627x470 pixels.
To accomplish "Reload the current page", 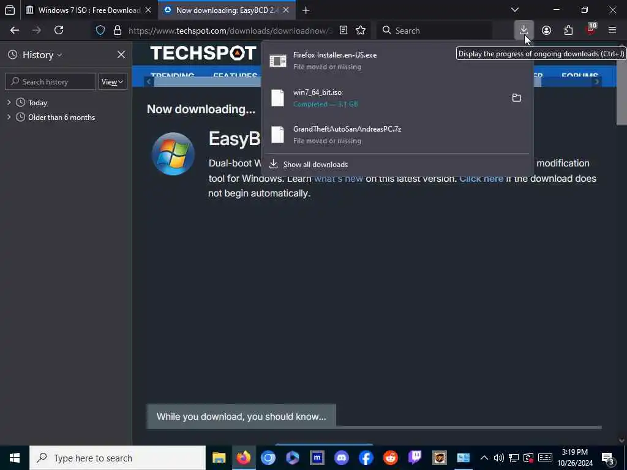I will 59,31.
